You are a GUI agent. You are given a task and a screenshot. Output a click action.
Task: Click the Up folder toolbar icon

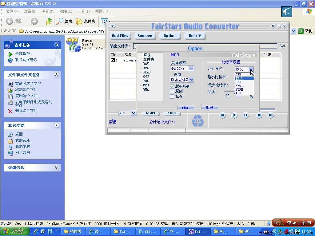click(x=49, y=21)
